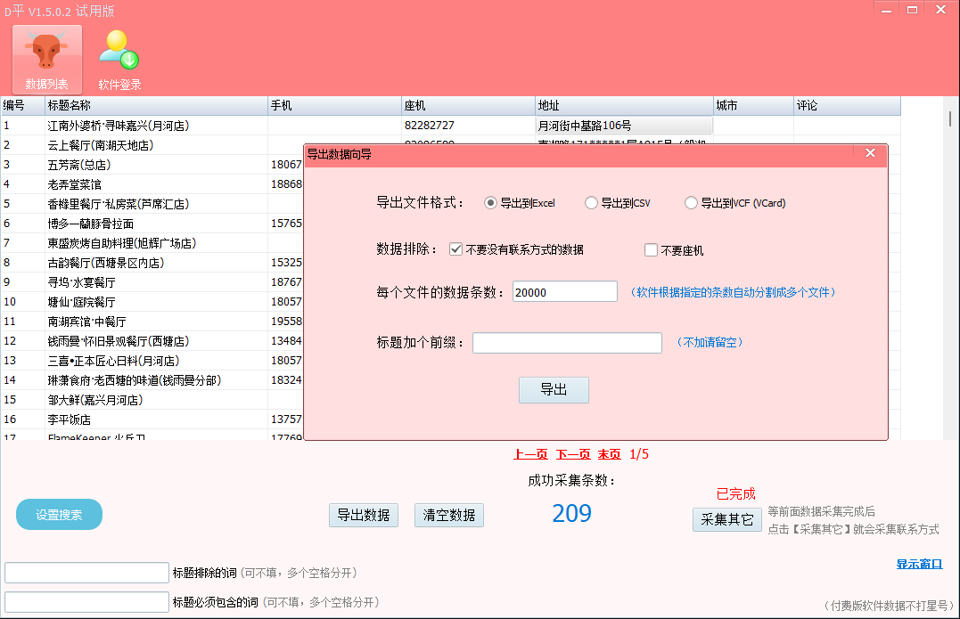Close the main application window

coord(941,10)
